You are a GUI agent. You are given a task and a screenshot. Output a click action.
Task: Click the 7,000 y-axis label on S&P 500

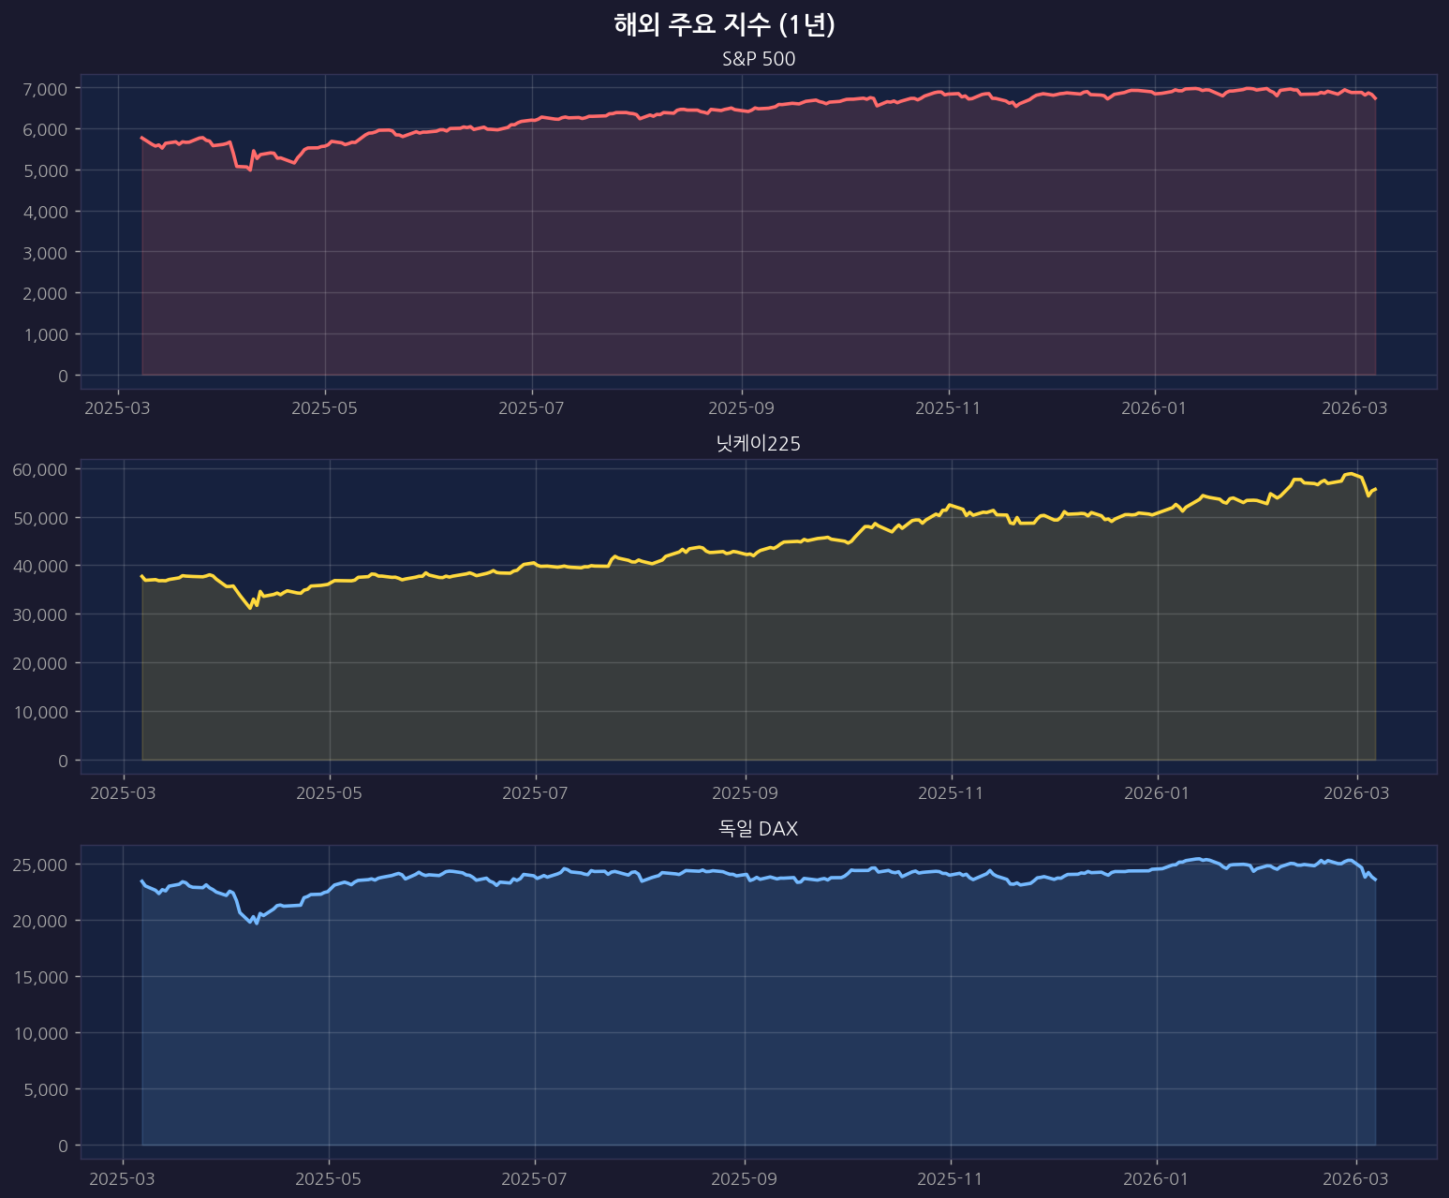(45, 88)
